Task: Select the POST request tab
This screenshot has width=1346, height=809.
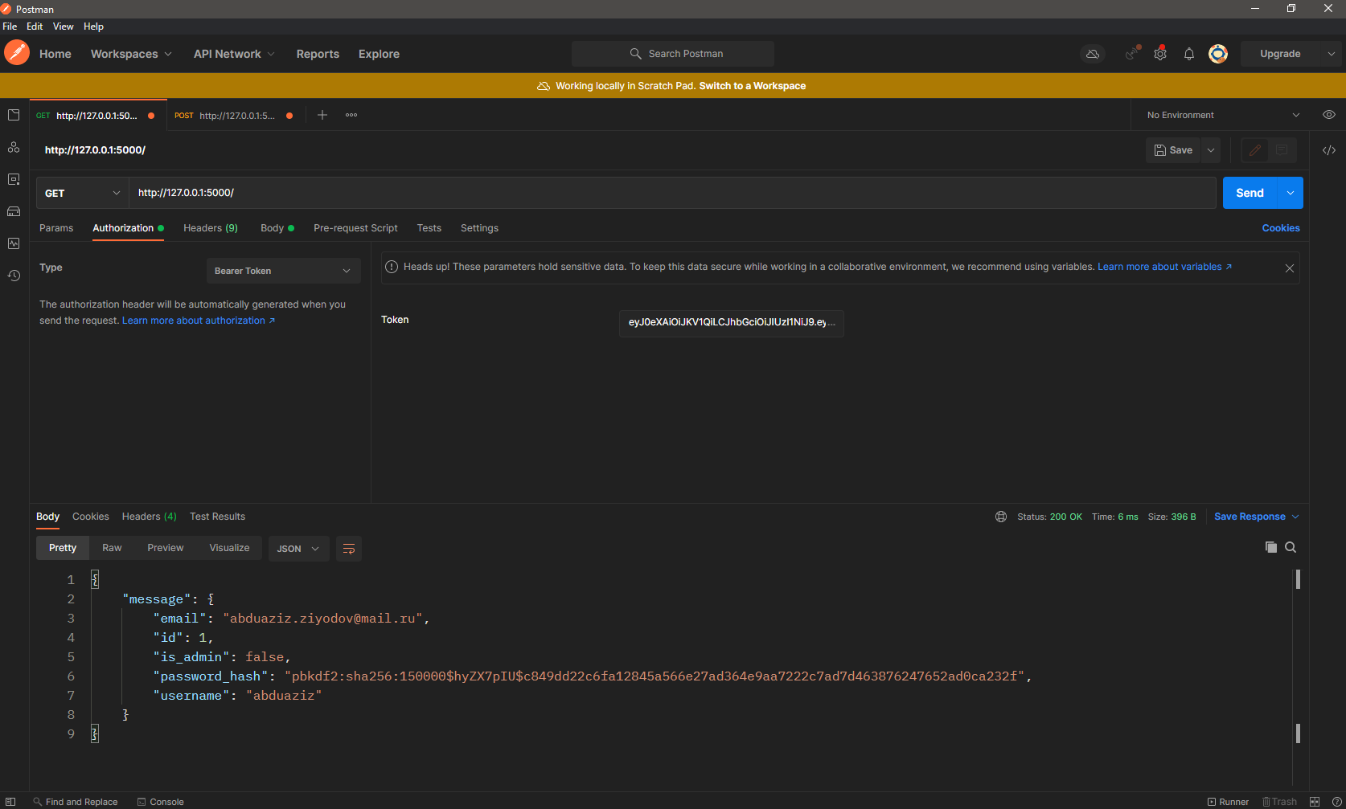Action: click(233, 116)
